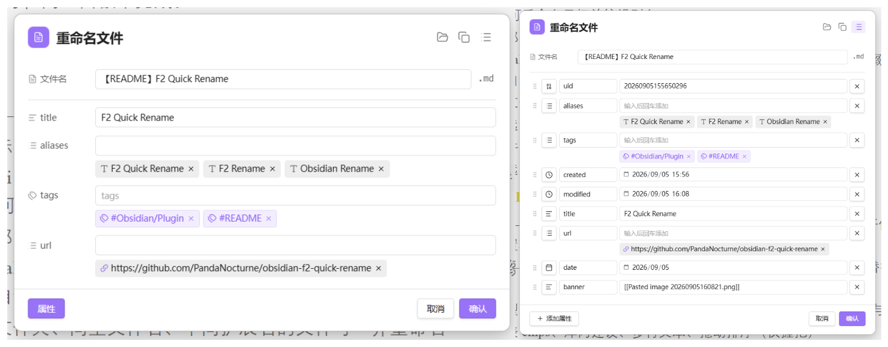This screenshot has width=888, height=347.
Task: Remove F2 Rename alias chip in left dialog
Action: (x=272, y=169)
